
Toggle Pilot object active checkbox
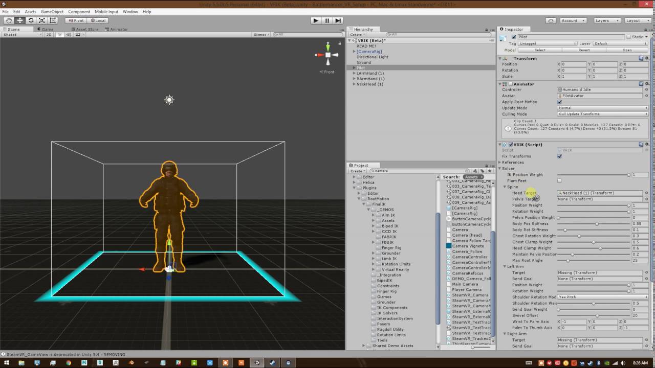tap(514, 37)
